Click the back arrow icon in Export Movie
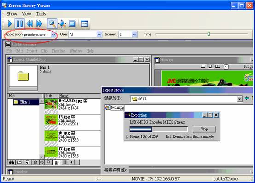 247,98
